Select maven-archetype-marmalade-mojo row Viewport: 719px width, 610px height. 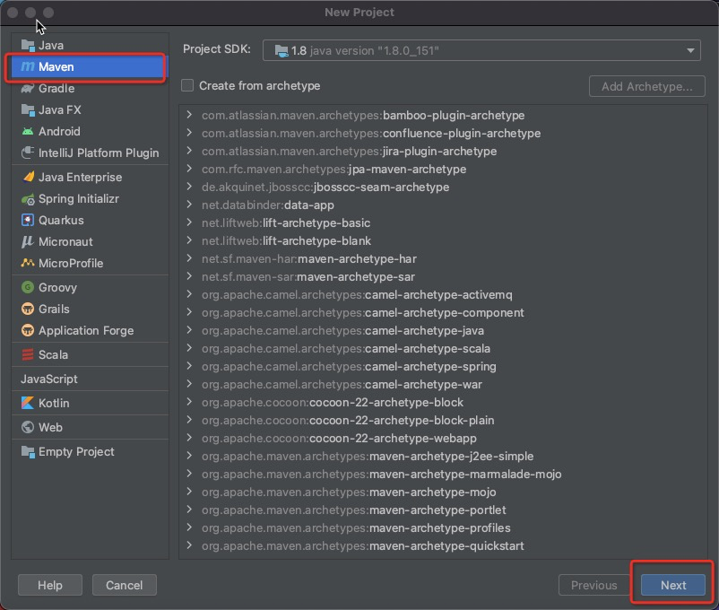click(x=443, y=474)
